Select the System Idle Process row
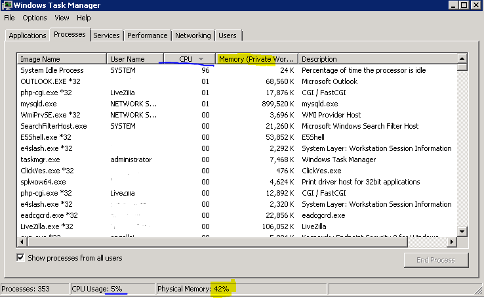Image resolution: width=484 pixels, height=298 pixels. tap(237, 70)
